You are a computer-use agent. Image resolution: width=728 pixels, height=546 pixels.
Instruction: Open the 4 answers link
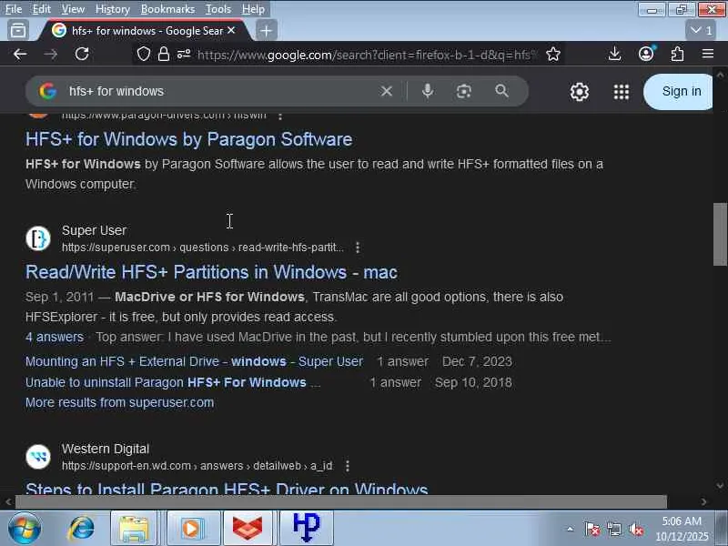55,337
